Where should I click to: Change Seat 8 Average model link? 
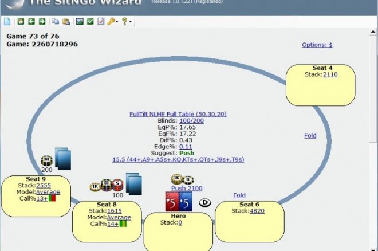[x=119, y=218]
